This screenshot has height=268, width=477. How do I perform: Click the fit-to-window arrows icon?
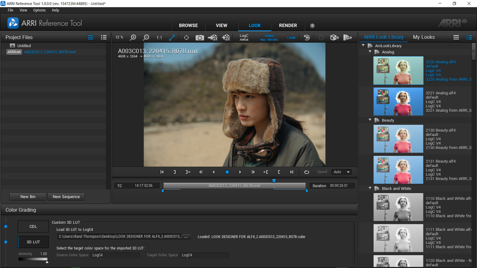click(172, 38)
